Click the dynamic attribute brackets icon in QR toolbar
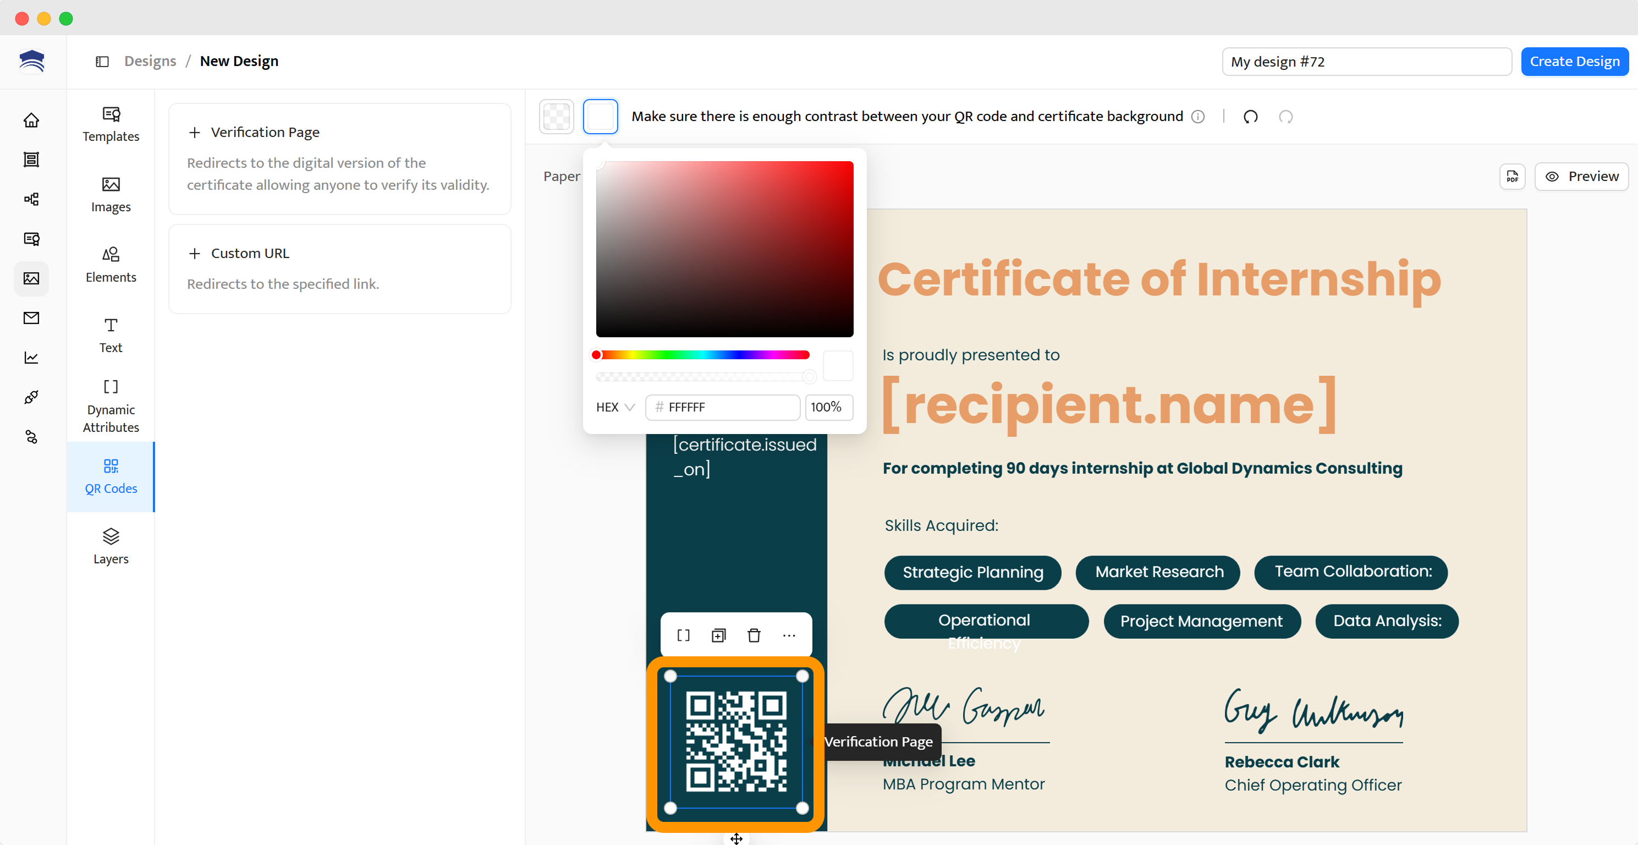 [684, 635]
